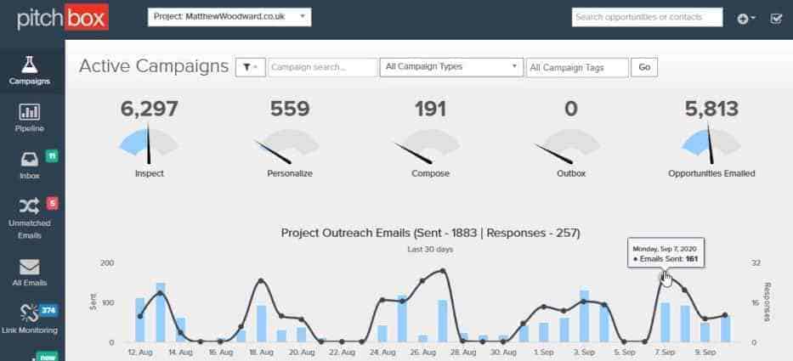
Task: Open Link Monitoring broken-link icon
Action: point(30,313)
